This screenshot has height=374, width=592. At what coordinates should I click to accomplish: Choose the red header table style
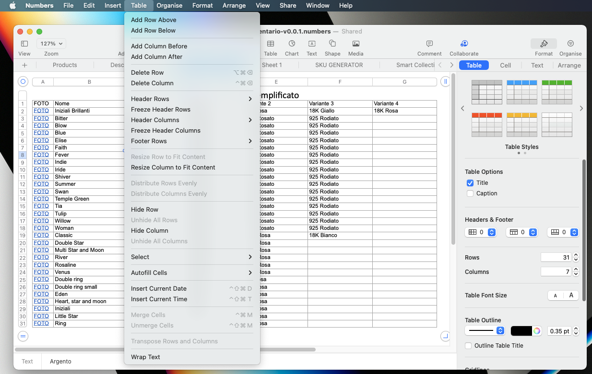(x=487, y=125)
